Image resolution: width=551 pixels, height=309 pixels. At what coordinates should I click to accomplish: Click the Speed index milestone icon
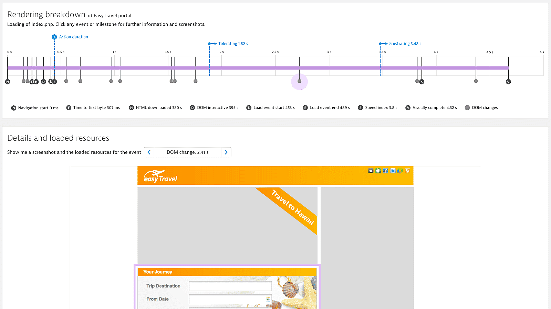point(422,81)
